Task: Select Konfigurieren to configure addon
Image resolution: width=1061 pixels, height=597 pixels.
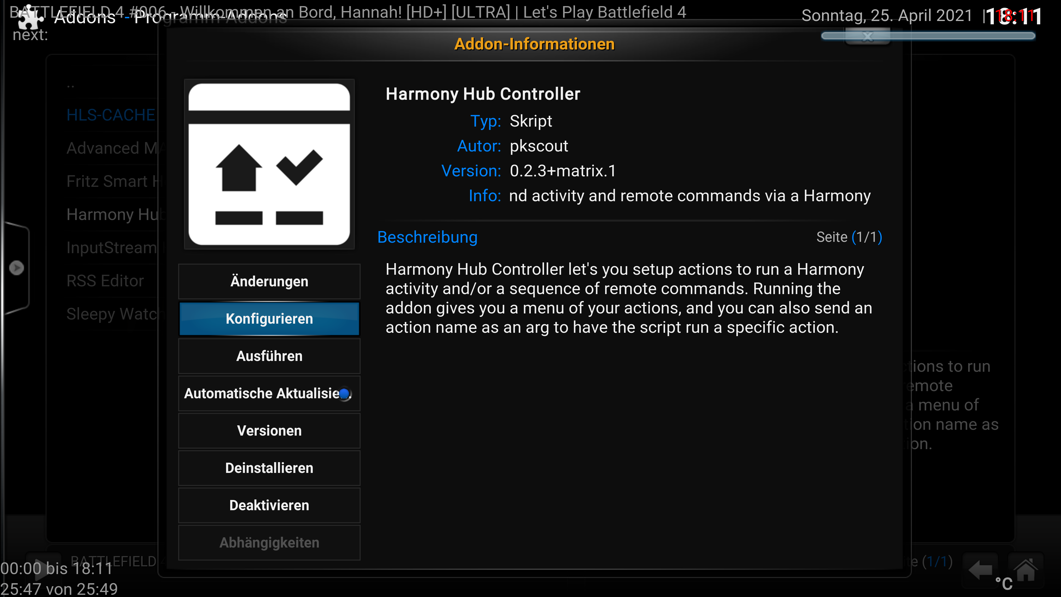Action: (269, 319)
